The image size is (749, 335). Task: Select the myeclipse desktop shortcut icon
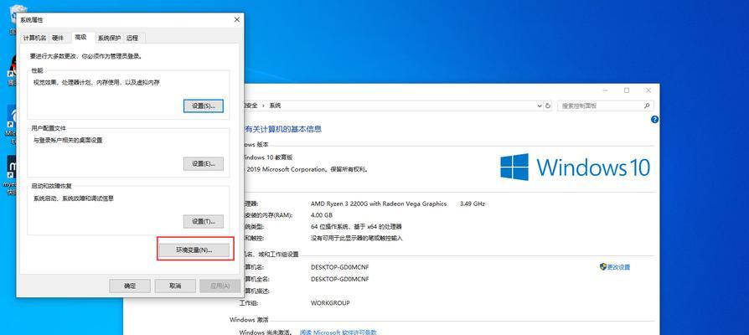tap(12, 176)
